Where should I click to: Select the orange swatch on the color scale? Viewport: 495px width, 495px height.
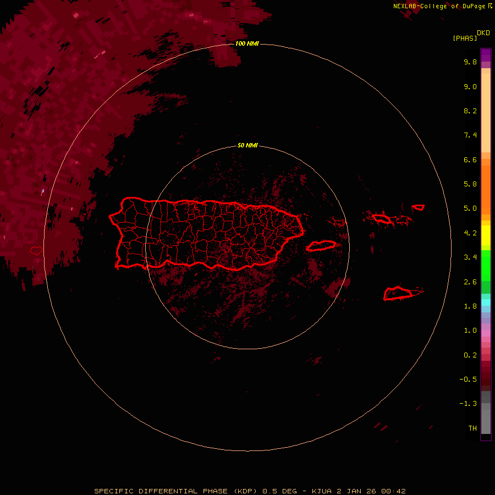point(486,190)
